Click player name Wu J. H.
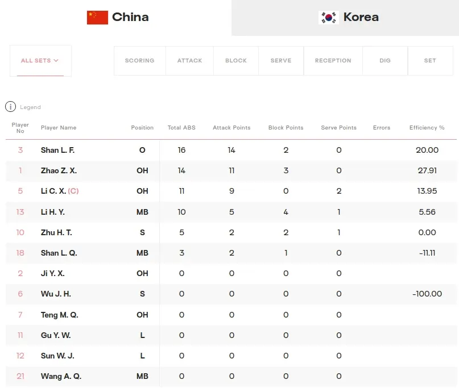The width and height of the screenshot is (459, 388). point(56,294)
